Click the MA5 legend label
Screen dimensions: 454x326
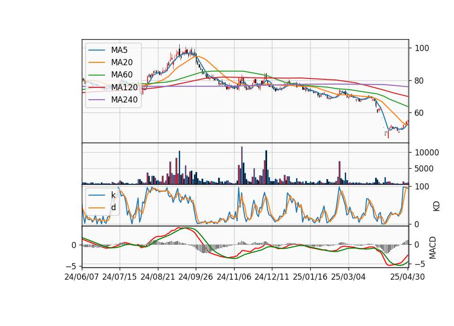point(119,50)
